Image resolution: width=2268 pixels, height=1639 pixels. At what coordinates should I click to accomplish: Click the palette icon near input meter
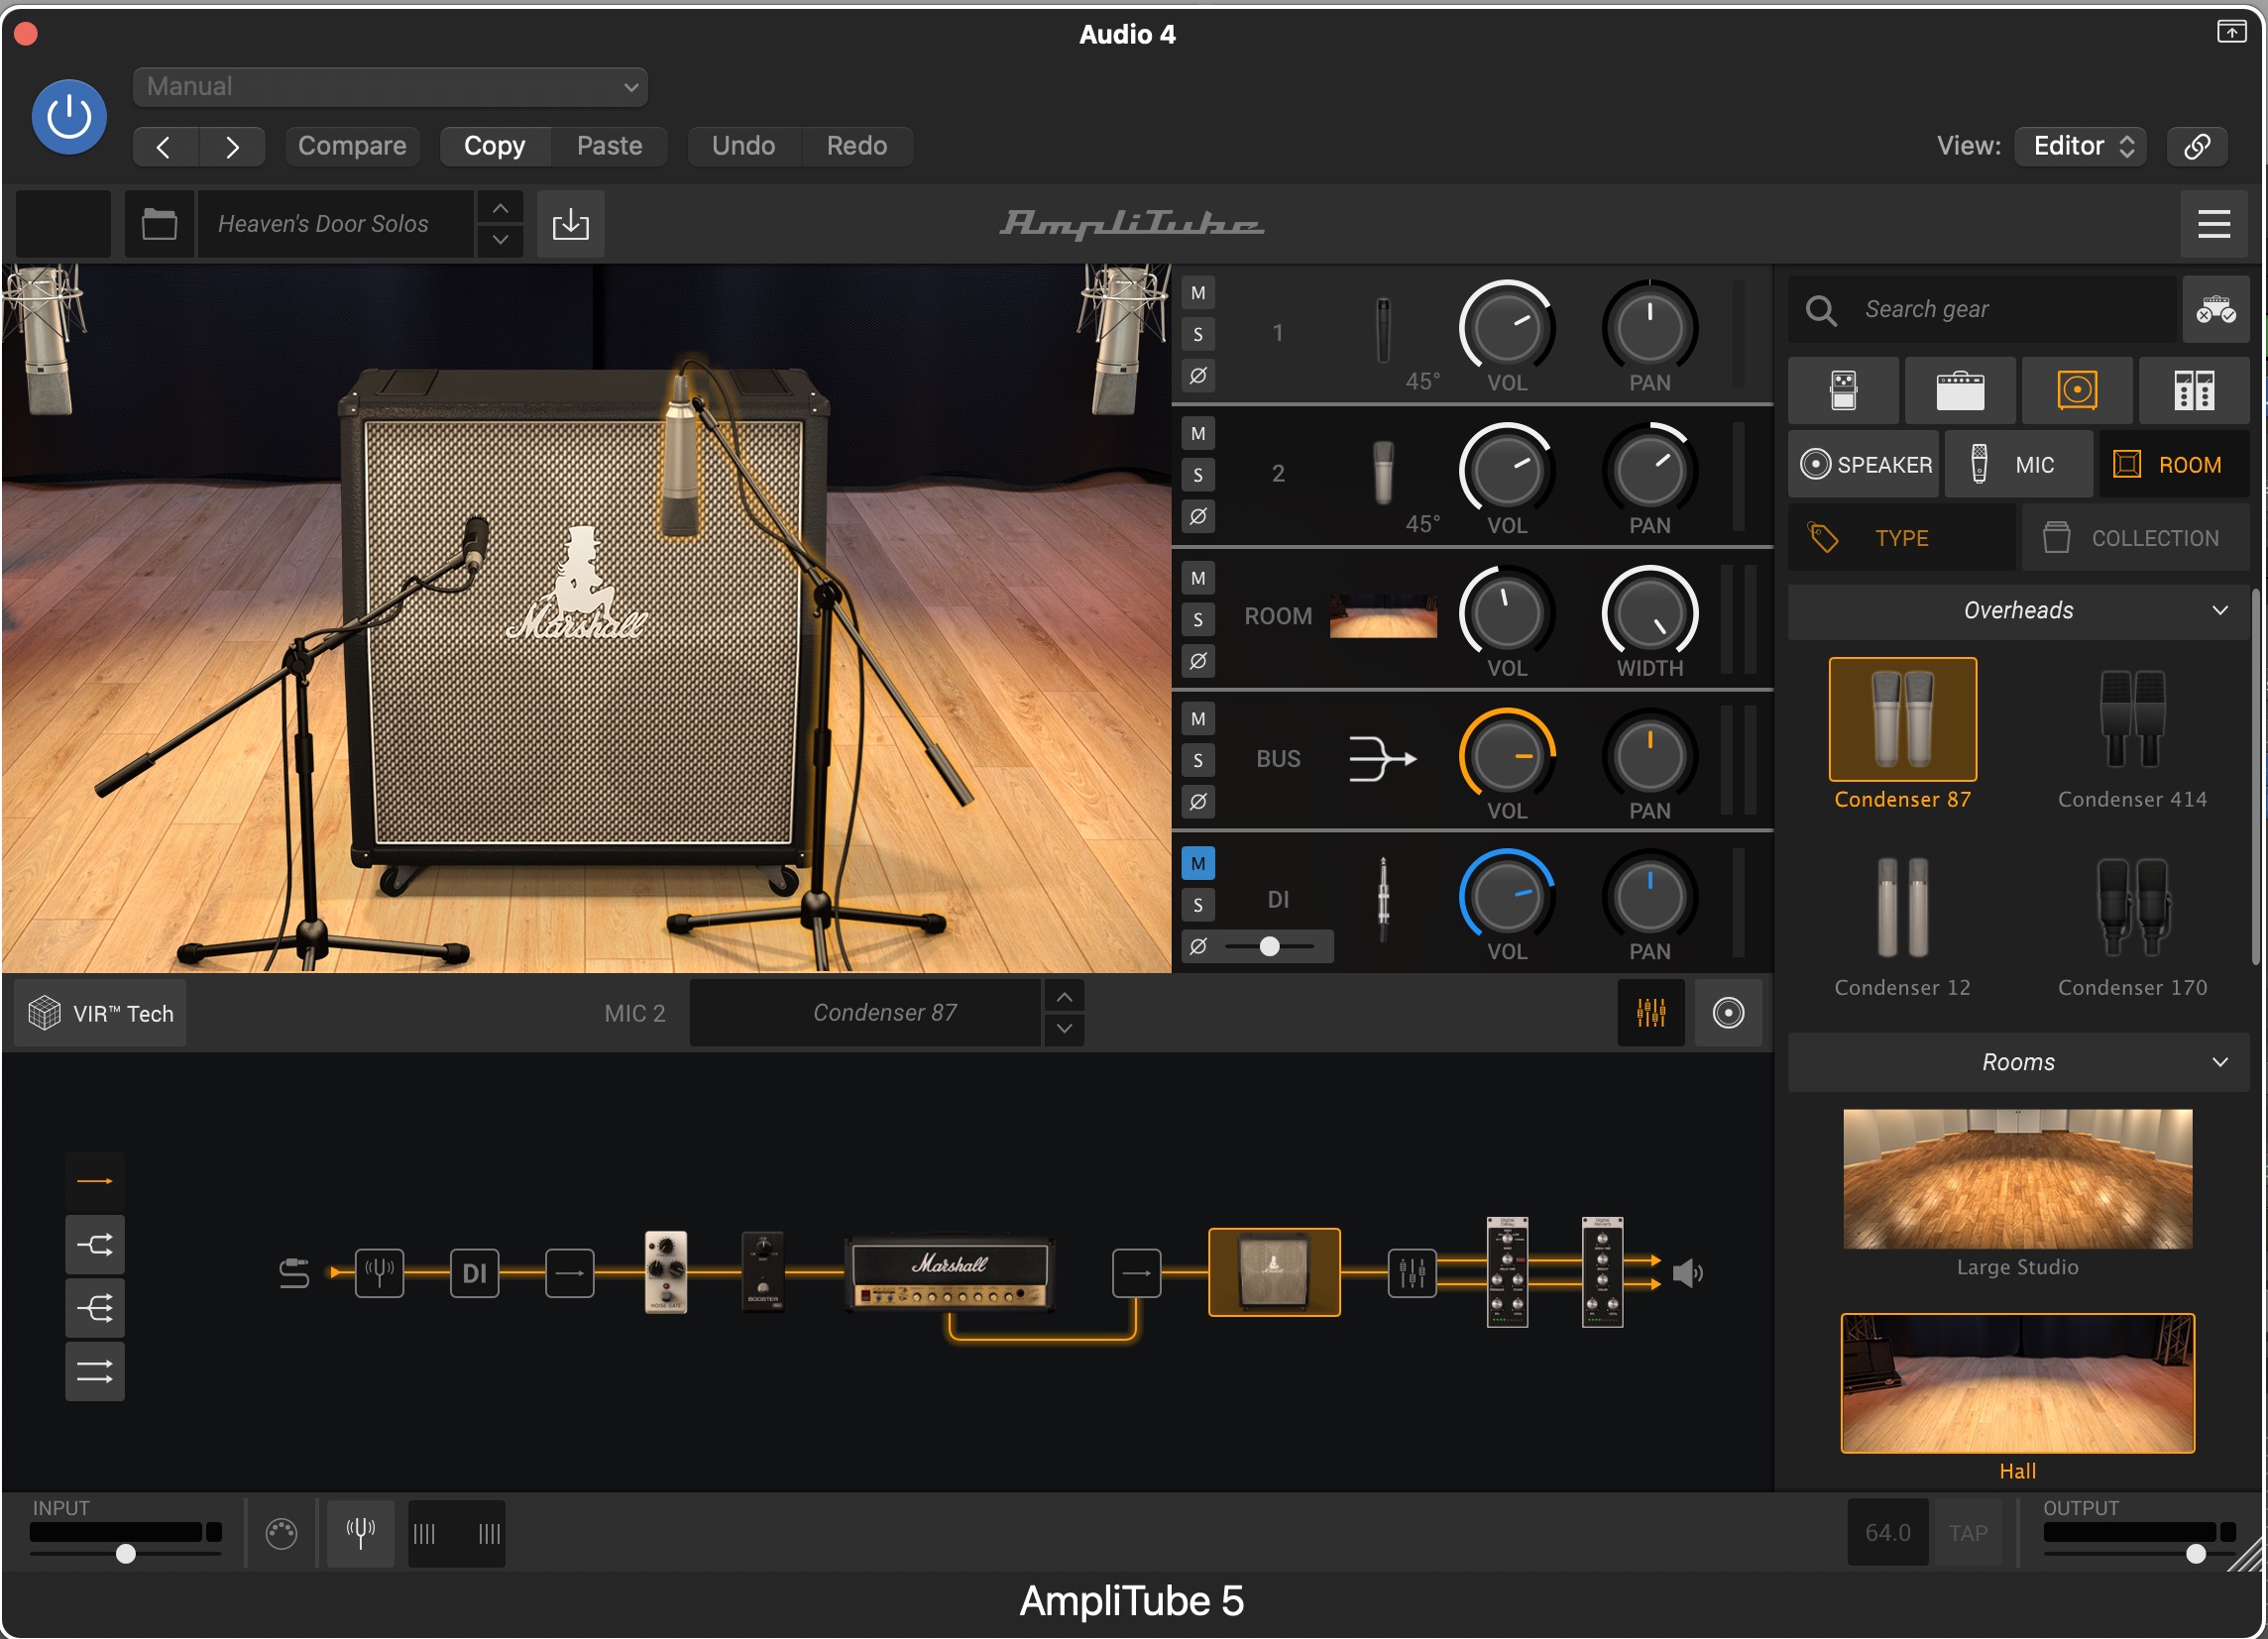[281, 1533]
